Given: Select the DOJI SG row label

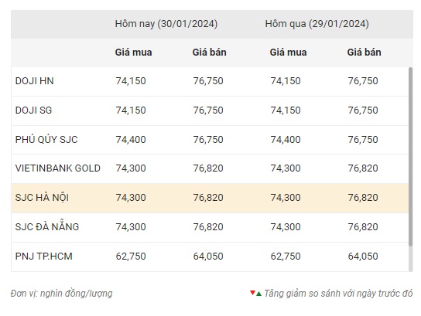Looking at the screenshot, I should point(33,110).
